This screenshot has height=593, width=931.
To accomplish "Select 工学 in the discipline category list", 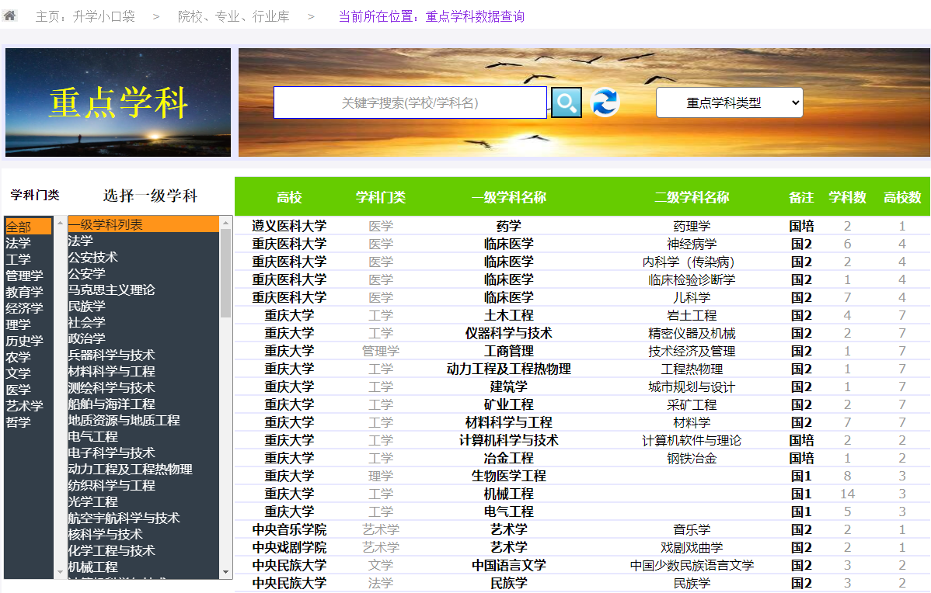I will pos(18,259).
